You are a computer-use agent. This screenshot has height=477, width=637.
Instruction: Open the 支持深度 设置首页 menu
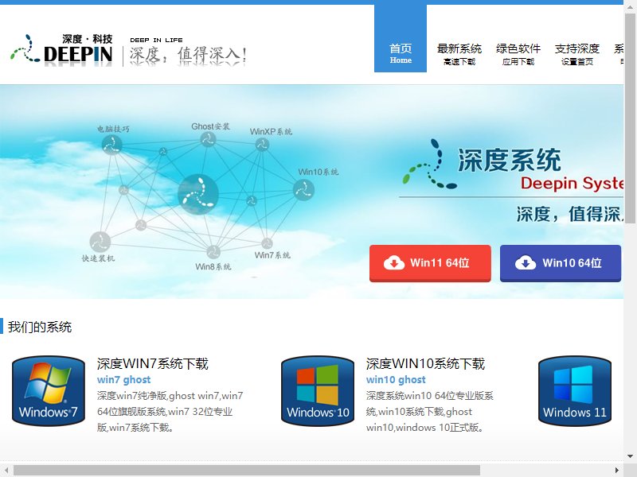(x=576, y=54)
